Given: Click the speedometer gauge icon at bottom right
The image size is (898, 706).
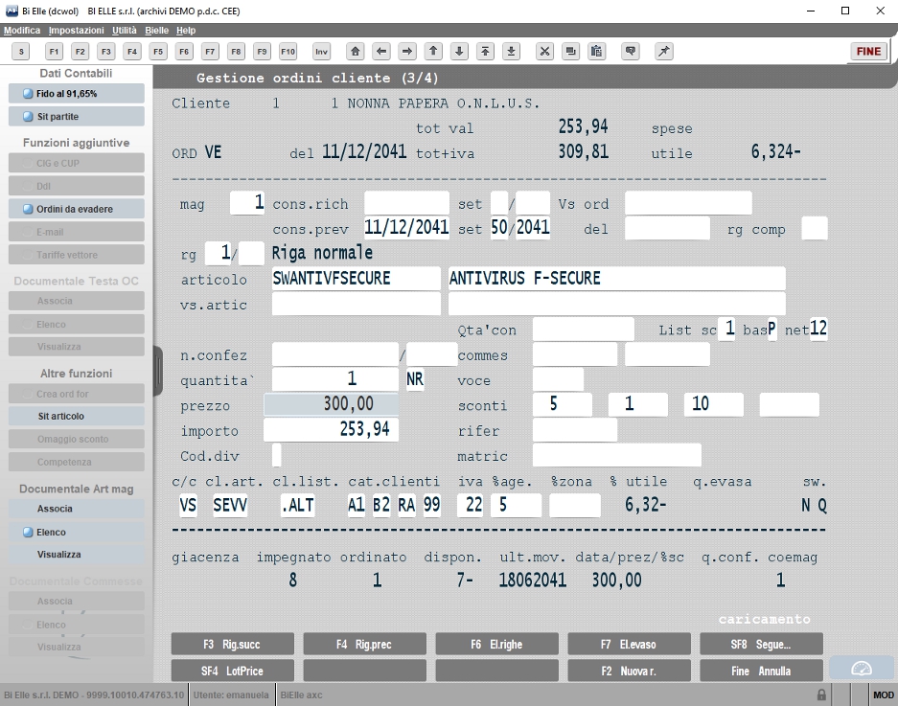Looking at the screenshot, I should click(x=862, y=669).
